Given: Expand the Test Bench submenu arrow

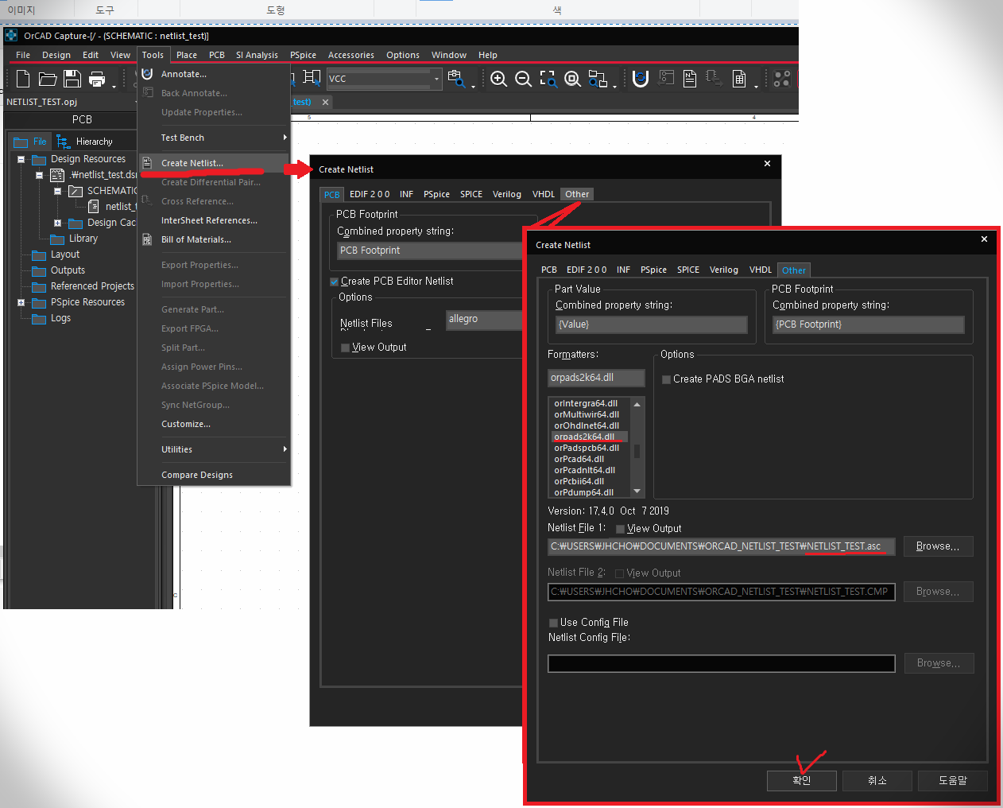Looking at the screenshot, I should 285,138.
